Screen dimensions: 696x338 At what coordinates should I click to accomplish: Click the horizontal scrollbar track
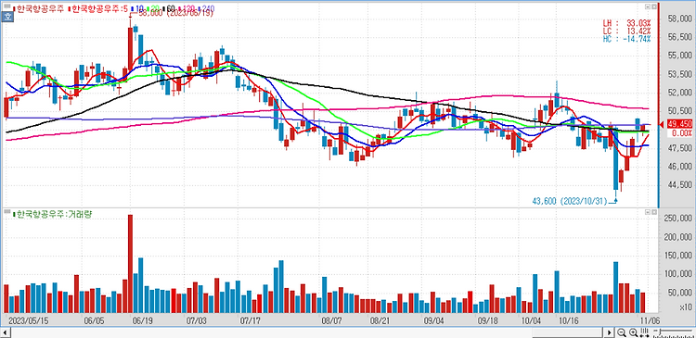click(307, 332)
